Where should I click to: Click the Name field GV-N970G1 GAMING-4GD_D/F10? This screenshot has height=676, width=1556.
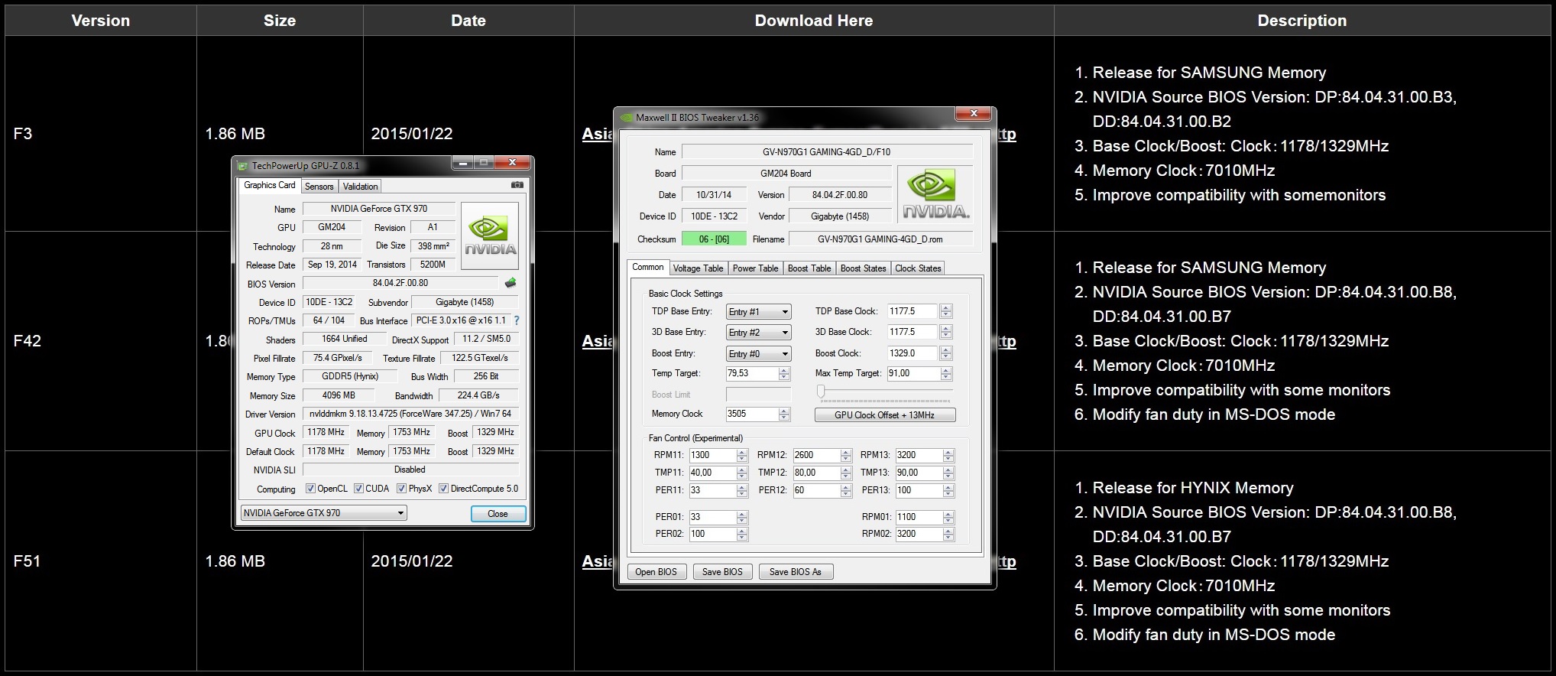coord(826,152)
